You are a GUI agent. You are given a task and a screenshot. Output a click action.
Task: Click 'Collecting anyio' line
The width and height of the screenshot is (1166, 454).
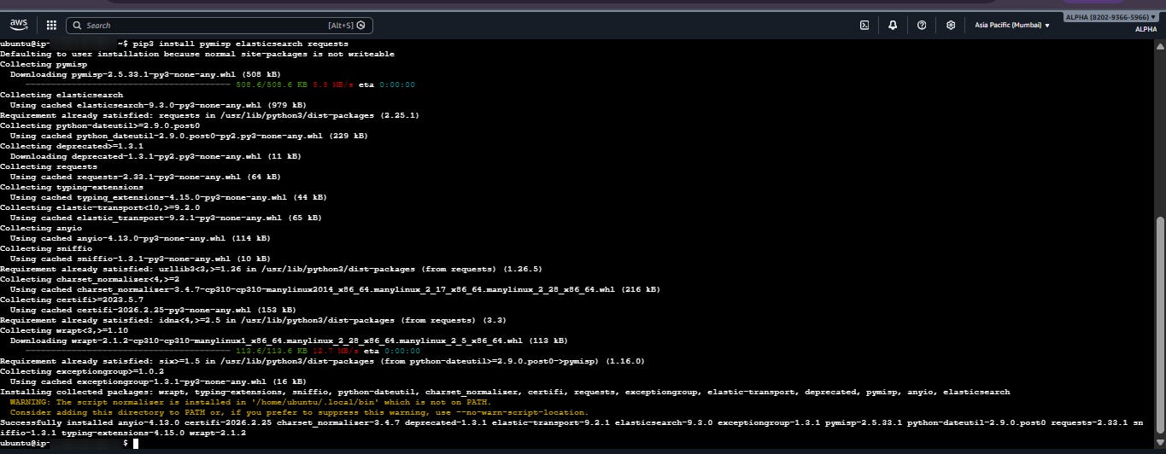click(x=41, y=228)
